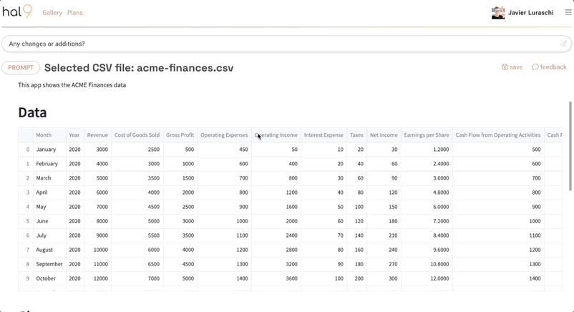Viewport: 574px width, 312px height.
Task: Click the feedback speech bubble icon
Action: [535, 67]
